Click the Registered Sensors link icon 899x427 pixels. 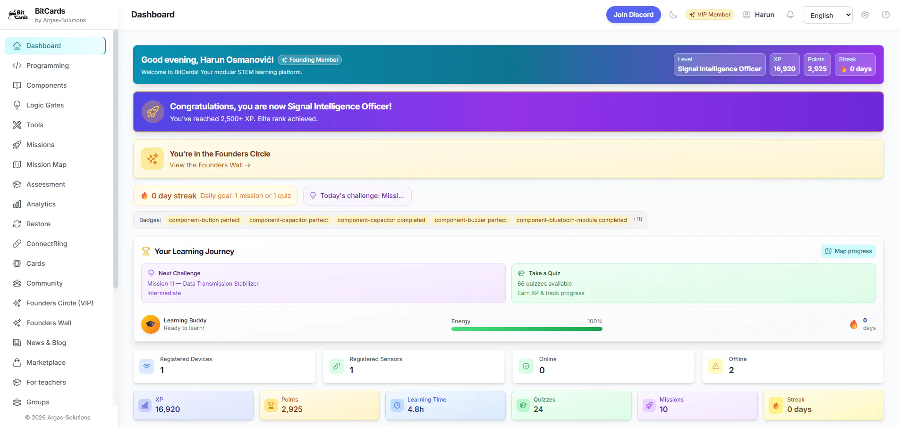coord(337,366)
